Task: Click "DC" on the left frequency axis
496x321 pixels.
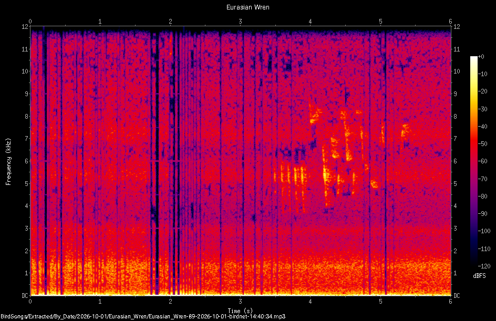Action: point(25,296)
